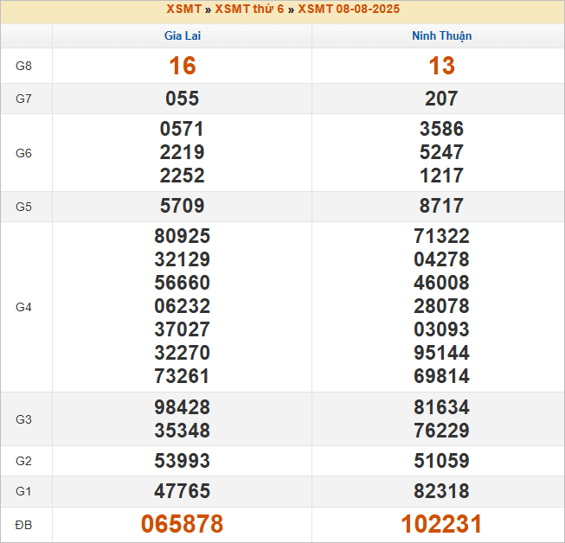Select the G3 row label
Screen dimensions: 565x543
[23, 419]
